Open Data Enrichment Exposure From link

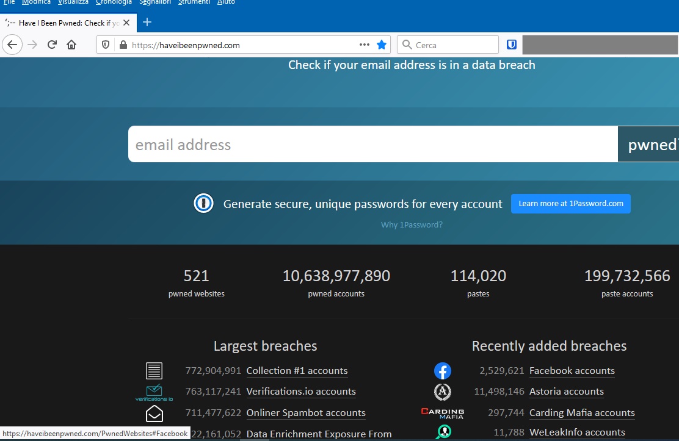point(319,434)
